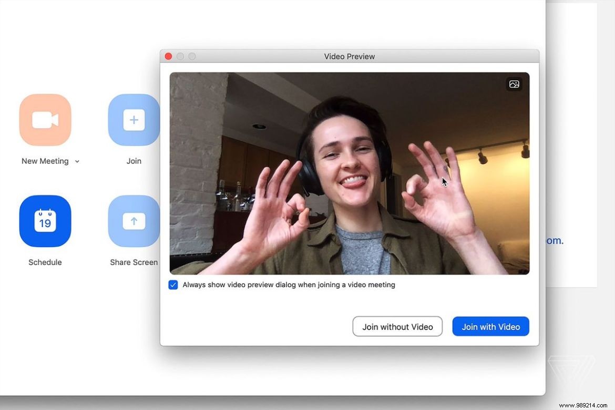Select the Join meeting plus icon
Screen dimensions: 615x410
pos(134,120)
